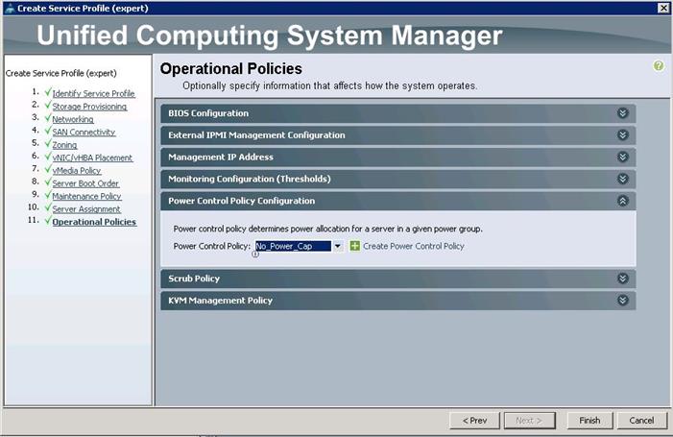Click the green plus icon for Create Power Control Policy
The height and width of the screenshot is (437, 673).
[354, 246]
